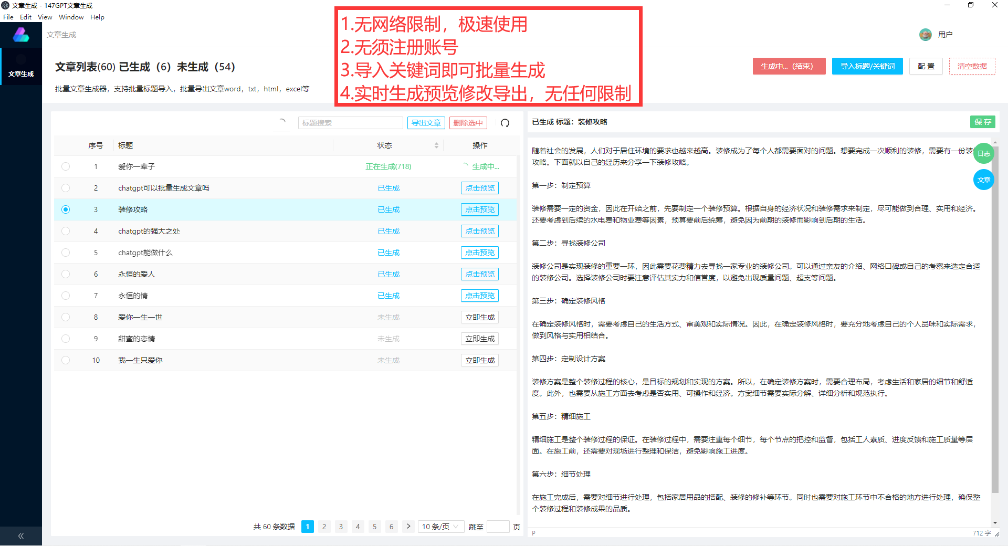Select the radio button for 甜蜜的恋情
This screenshot has width=1008, height=546.
coord(66,339)
